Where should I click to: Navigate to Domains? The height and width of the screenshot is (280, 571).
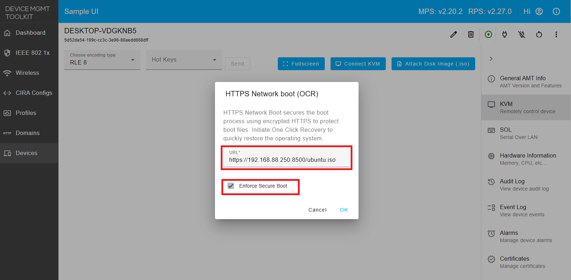(29, 133)
